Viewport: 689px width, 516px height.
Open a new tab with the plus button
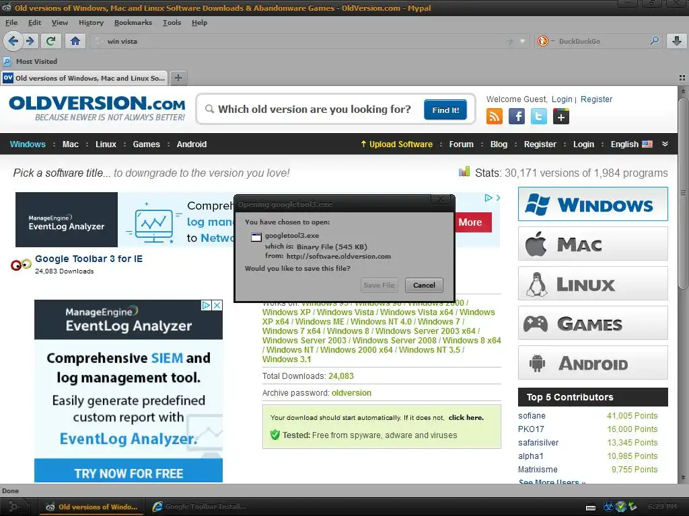tap(178, 78)
